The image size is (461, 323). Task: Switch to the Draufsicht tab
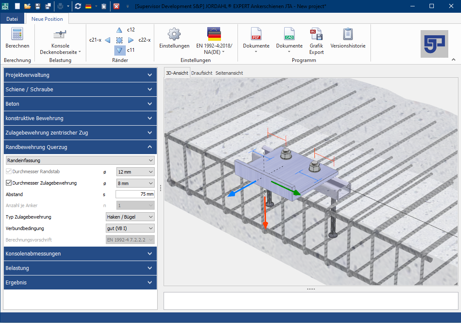tap(202, 73)
